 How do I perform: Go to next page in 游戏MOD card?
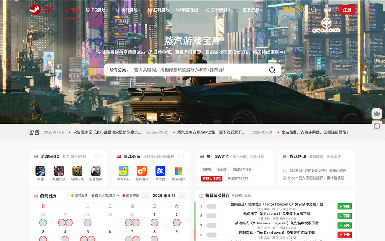click(x=100, y=156)
